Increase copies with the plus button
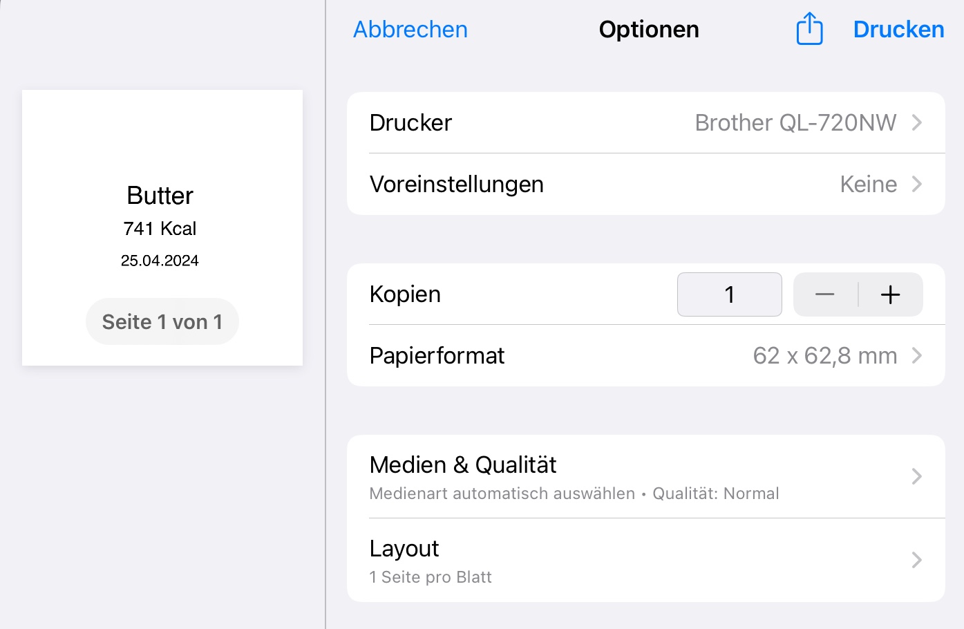This screenshot has width=964, height=629. coord(890,294)
